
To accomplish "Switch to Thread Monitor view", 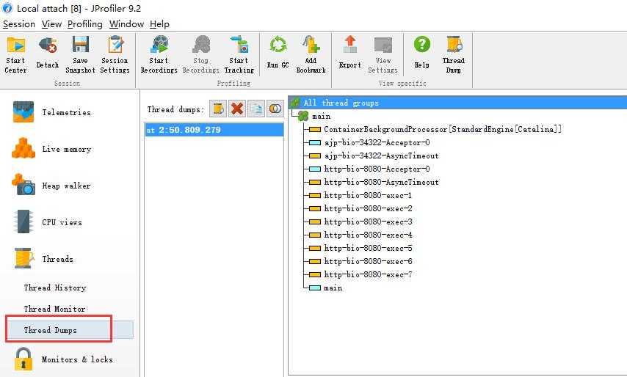I will (x=54, y=309).
